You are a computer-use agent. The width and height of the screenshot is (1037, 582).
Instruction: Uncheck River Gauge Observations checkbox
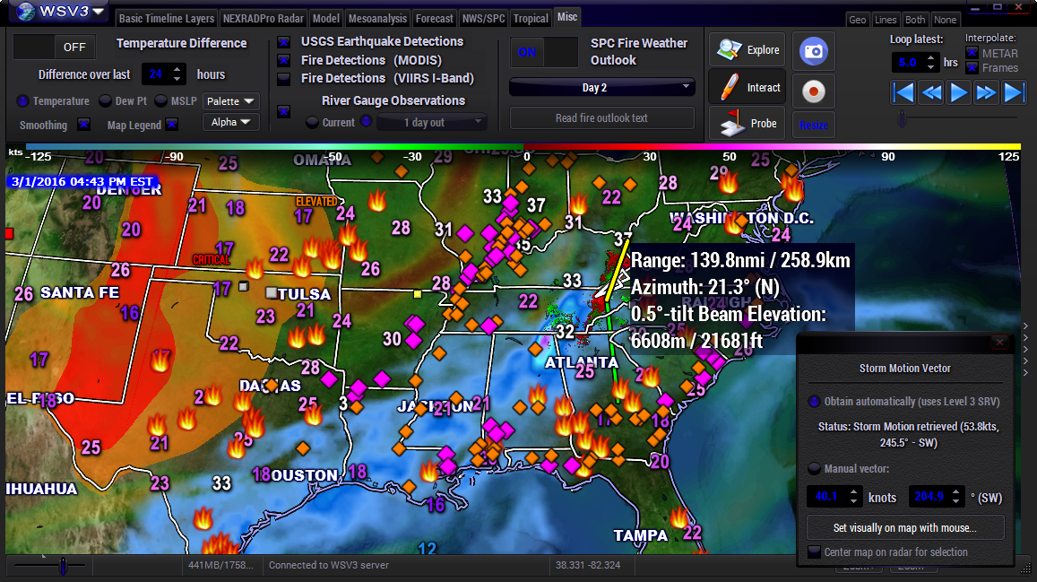click(284, 111)
